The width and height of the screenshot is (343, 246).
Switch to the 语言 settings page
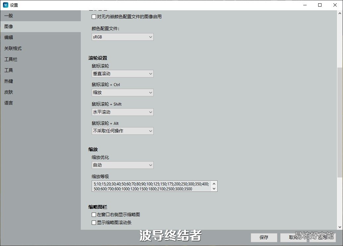click(x=40, y=103)
